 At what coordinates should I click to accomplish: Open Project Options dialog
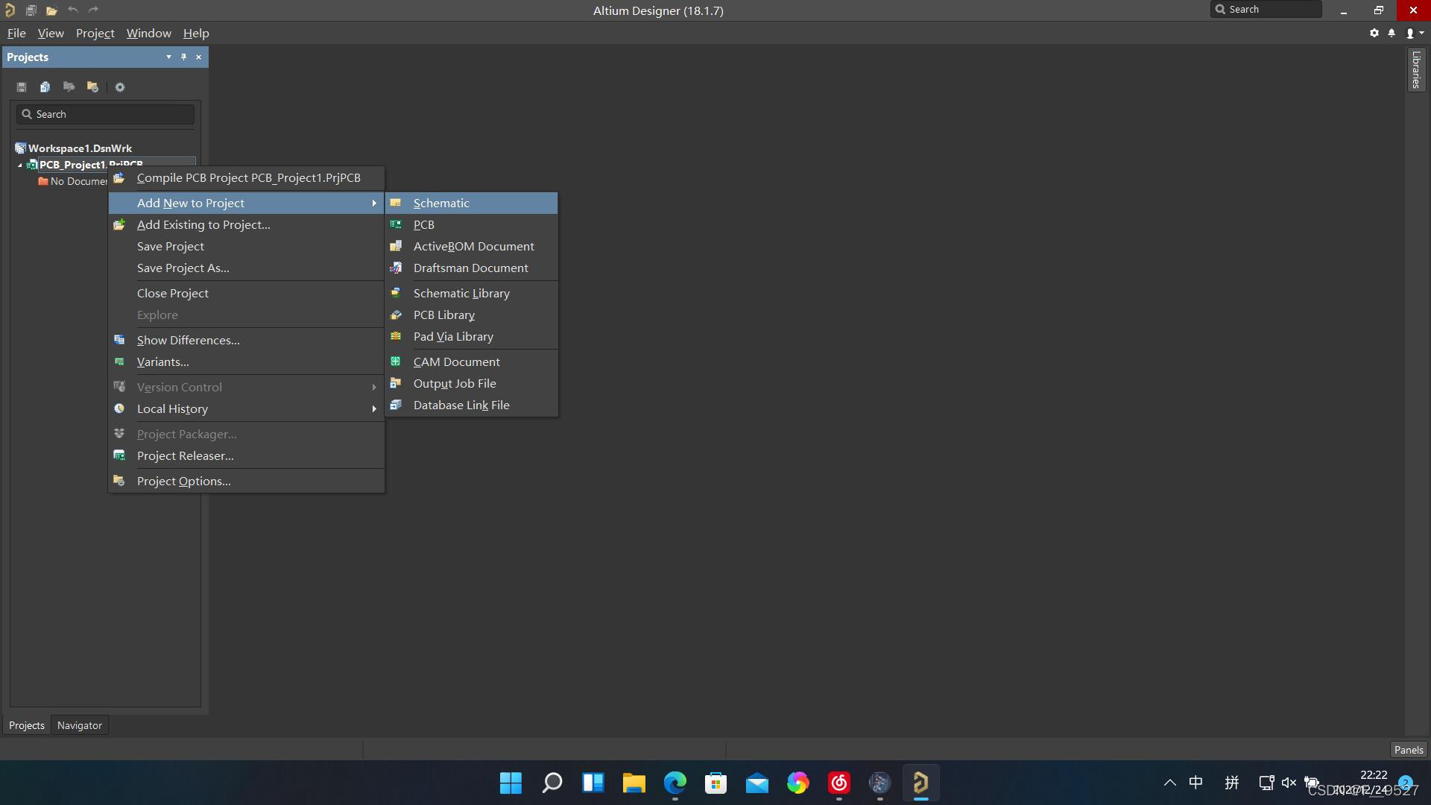point(183,481)
